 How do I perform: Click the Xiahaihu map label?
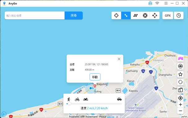coord(135,65)
